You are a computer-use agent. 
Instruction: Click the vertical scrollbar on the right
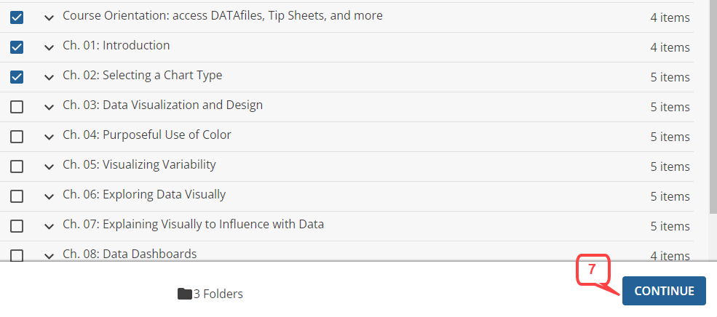click(x=713, y=106)
